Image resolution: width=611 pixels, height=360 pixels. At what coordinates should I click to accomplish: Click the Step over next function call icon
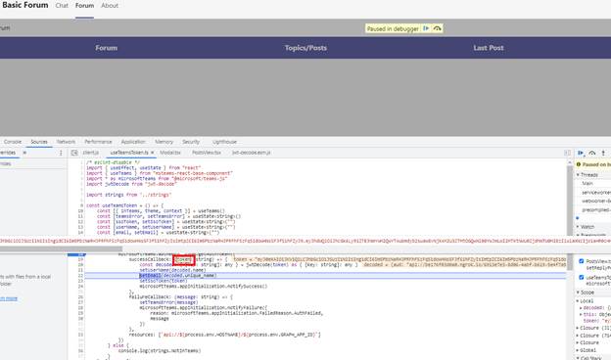592,153
